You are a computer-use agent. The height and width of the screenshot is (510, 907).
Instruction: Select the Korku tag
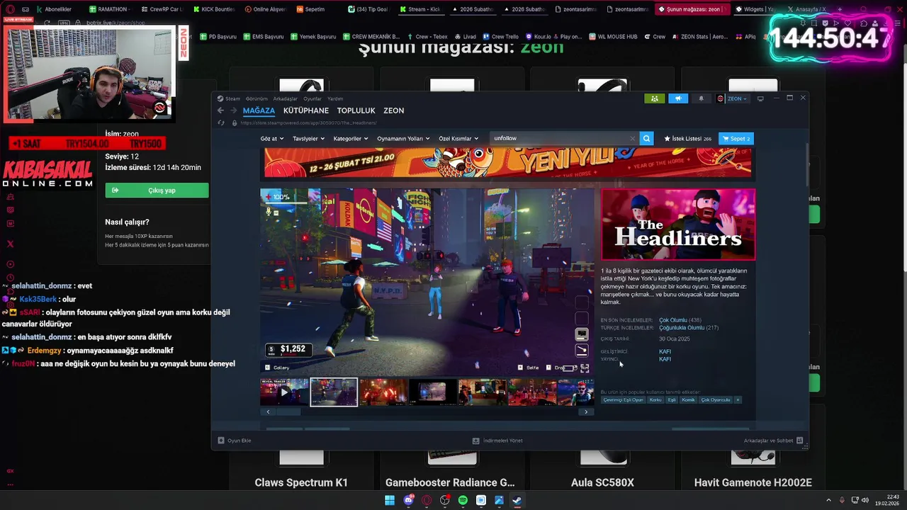pyautogui.click(x=655, y=399)
